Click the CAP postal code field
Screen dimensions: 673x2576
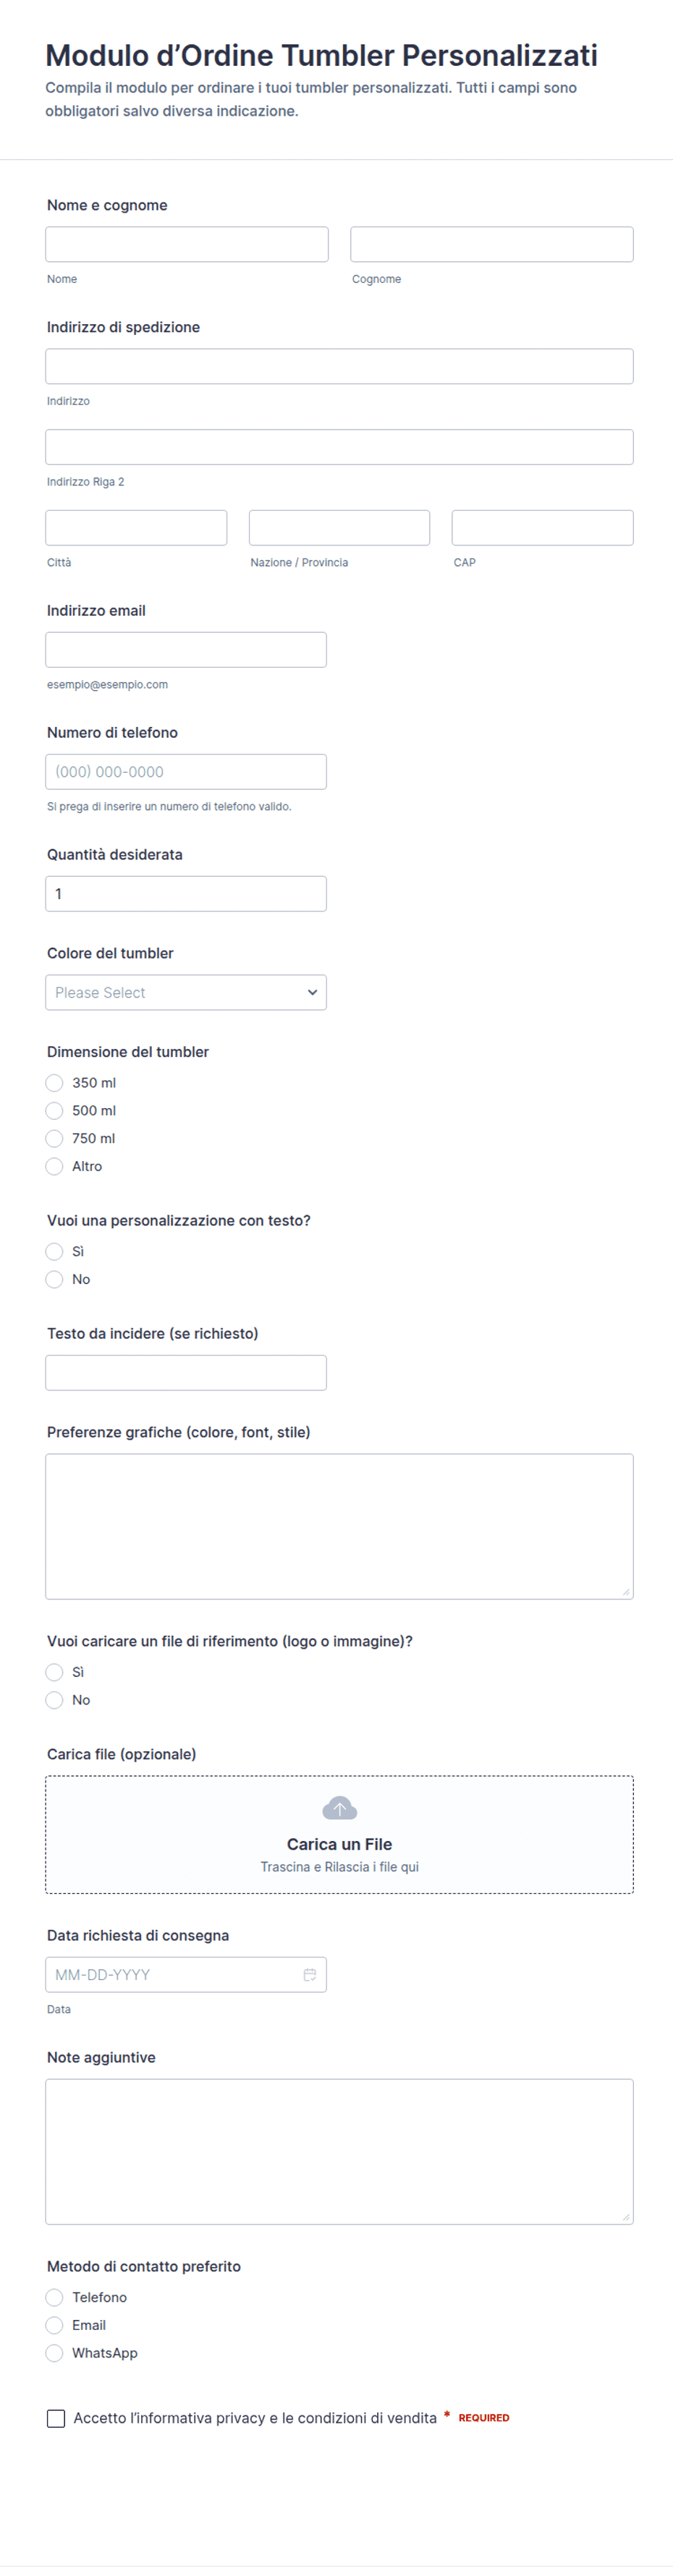click(543, 528)
